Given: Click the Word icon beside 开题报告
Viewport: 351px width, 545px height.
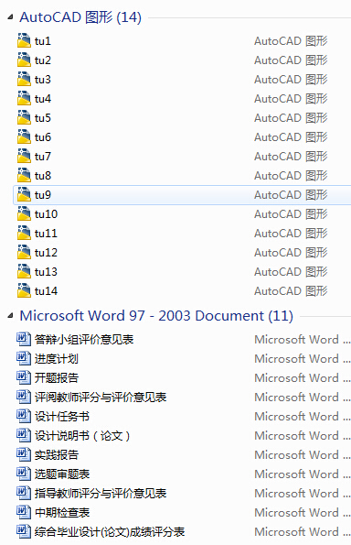Looking at the screenshot, I should pyautogui.click(x=24, y=377).
